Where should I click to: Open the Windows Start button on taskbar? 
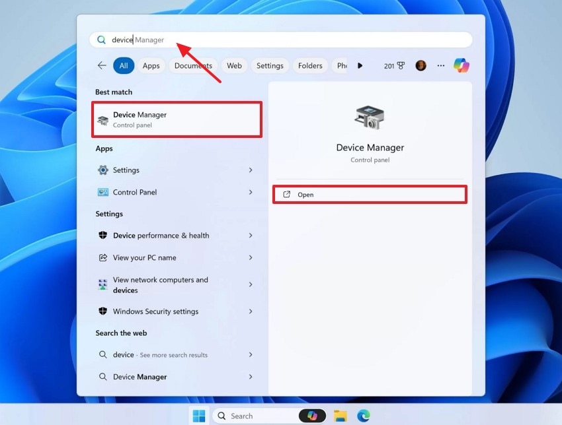point(199,416)
